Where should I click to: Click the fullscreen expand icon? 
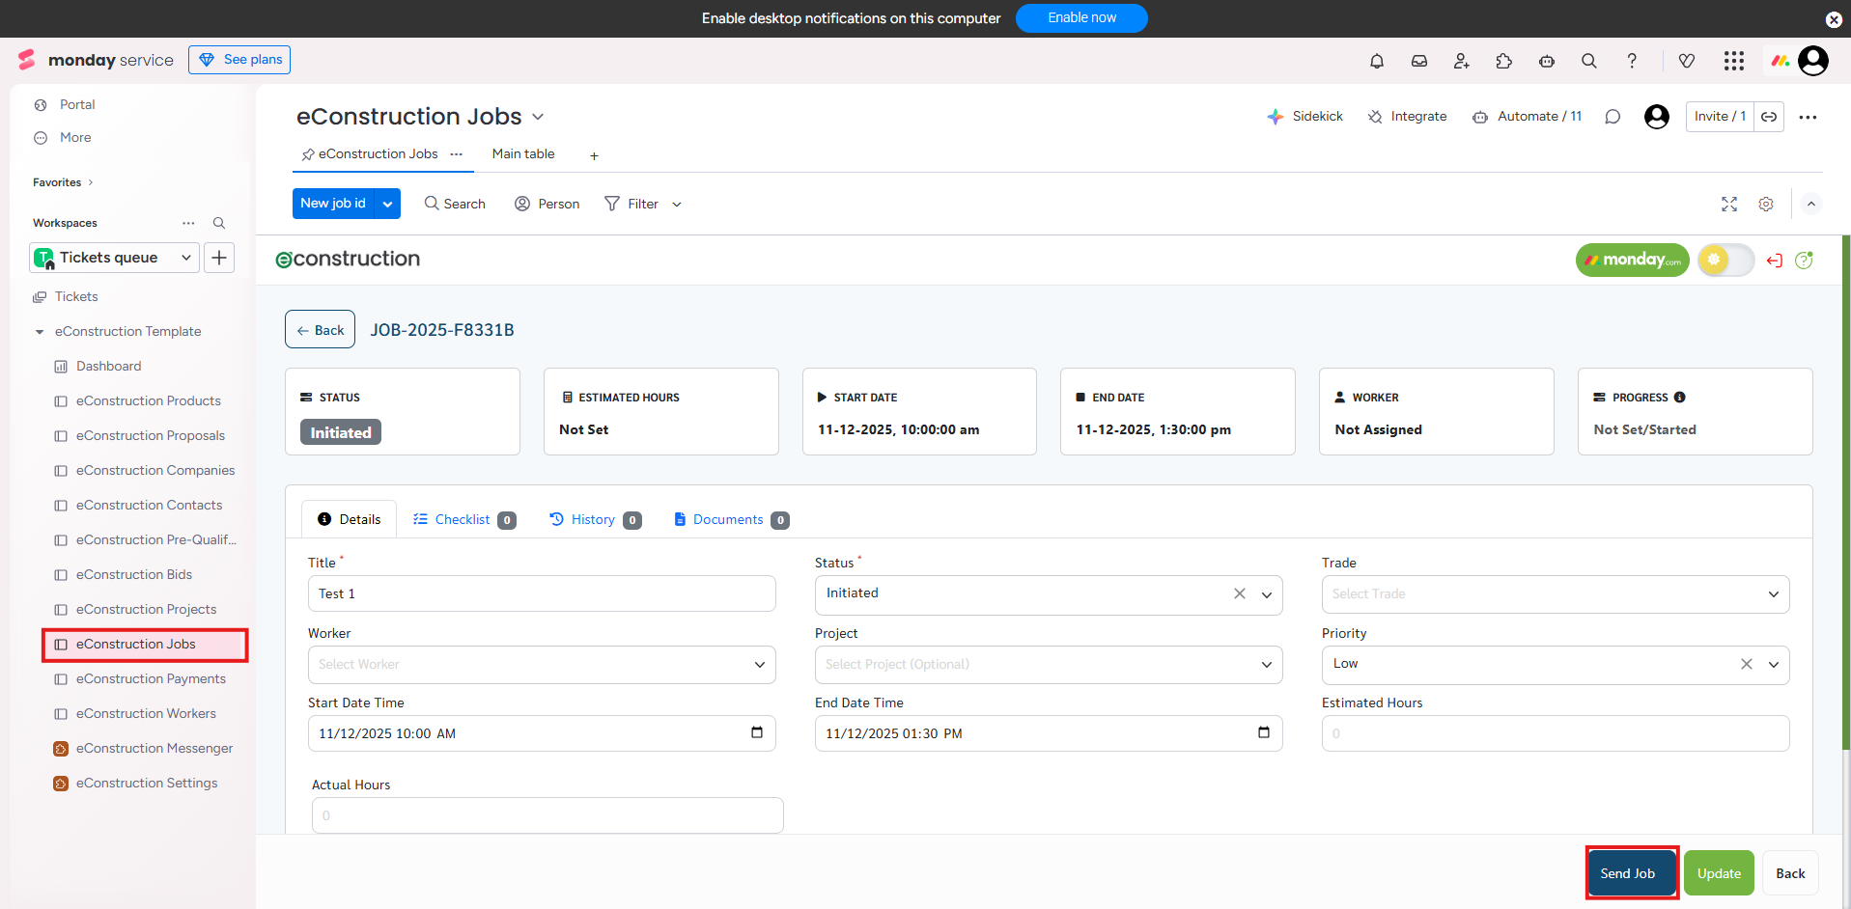pos(1728,204)
